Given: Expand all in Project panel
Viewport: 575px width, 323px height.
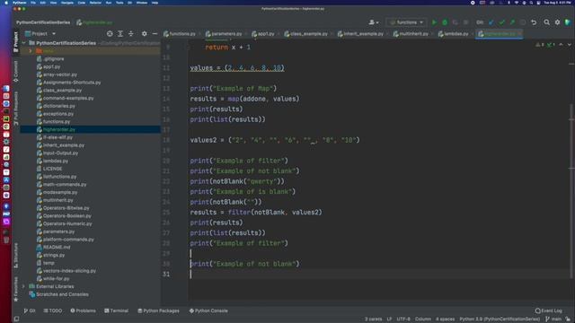Looking at the screenshot, I should coord(120,34).
